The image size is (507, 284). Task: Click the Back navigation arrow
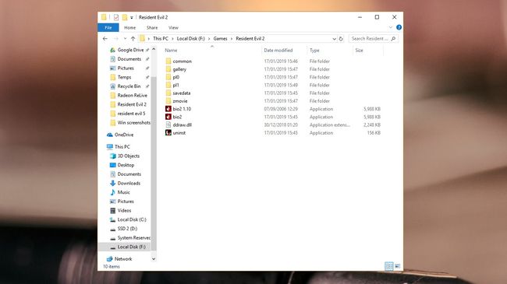click(105, 39)
